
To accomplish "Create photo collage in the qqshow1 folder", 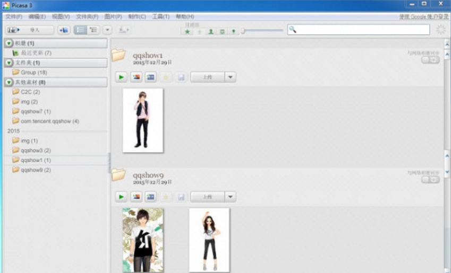I will click(x=136, y=77).
